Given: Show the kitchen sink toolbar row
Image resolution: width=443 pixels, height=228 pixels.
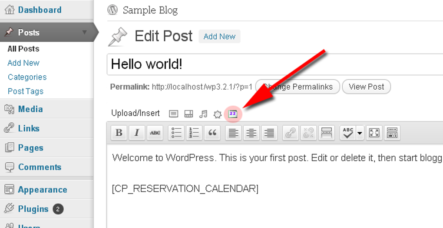Looking at the screenshot, I should [x=392, y=133].
